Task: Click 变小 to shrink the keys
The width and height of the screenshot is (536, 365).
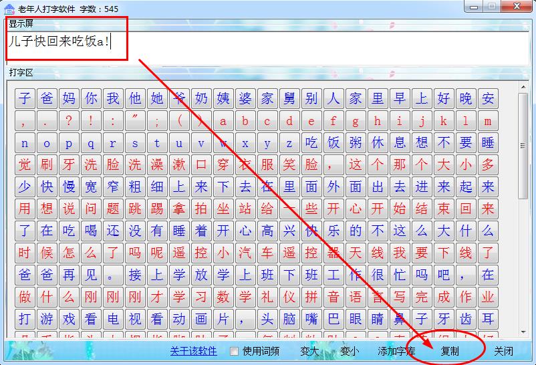Action: [350, 351]
